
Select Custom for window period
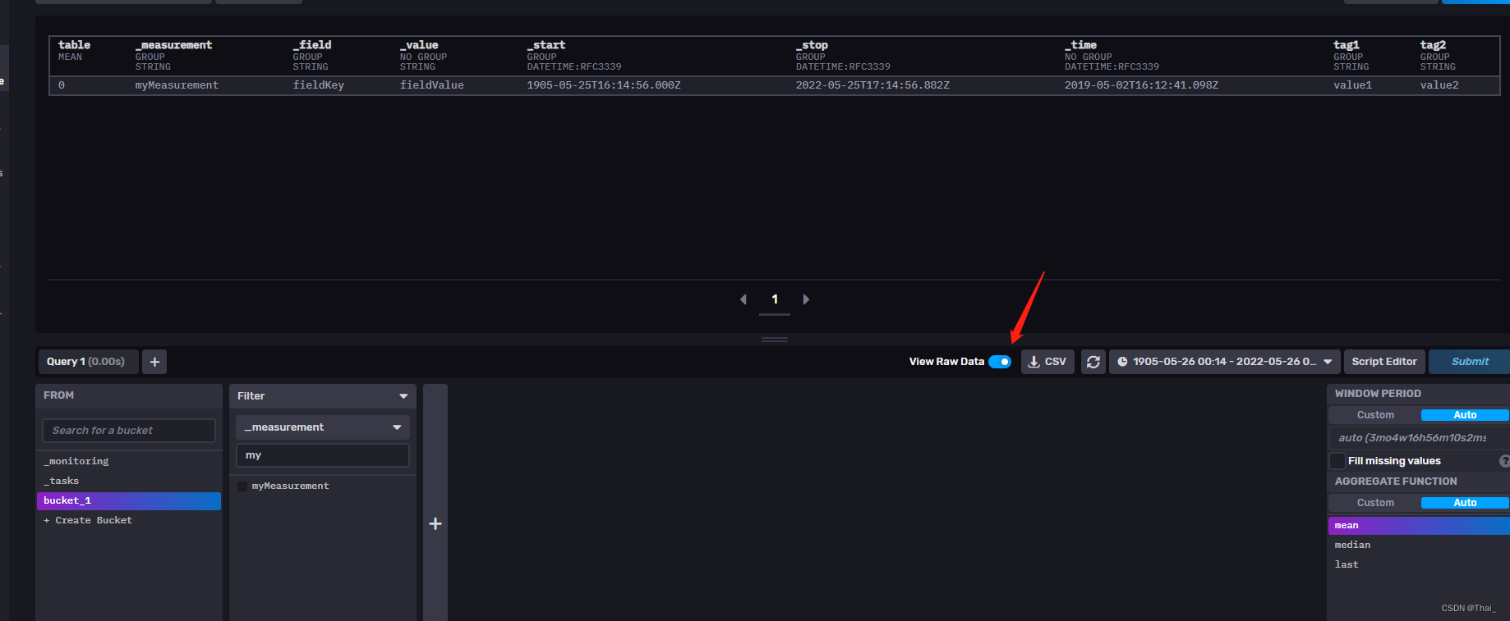pyautogui.click(x=1375, y=415)
